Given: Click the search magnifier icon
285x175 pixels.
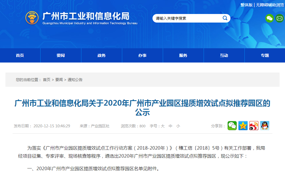Looking at the screenshot, I should (225, 18).
